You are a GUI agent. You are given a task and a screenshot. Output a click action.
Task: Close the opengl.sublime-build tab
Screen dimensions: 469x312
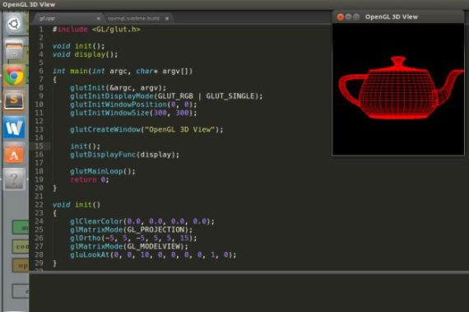pos(167,19)
